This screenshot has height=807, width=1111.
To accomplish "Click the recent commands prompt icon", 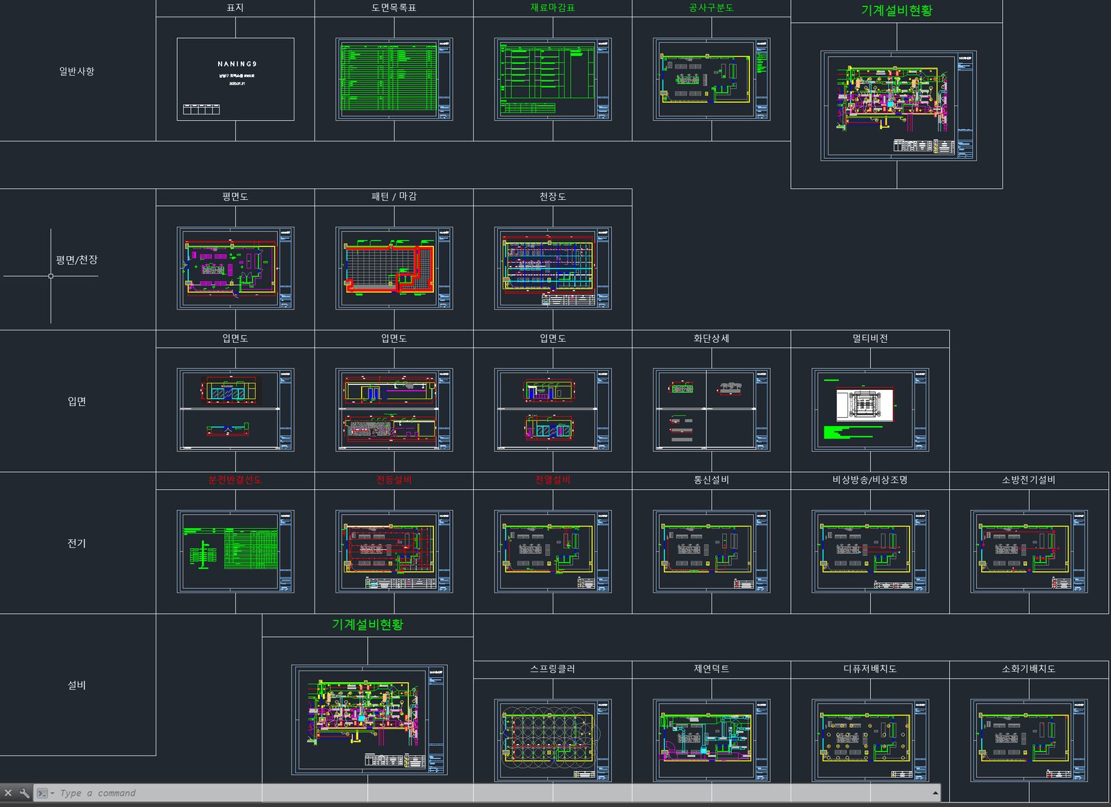I will point(44,793).
